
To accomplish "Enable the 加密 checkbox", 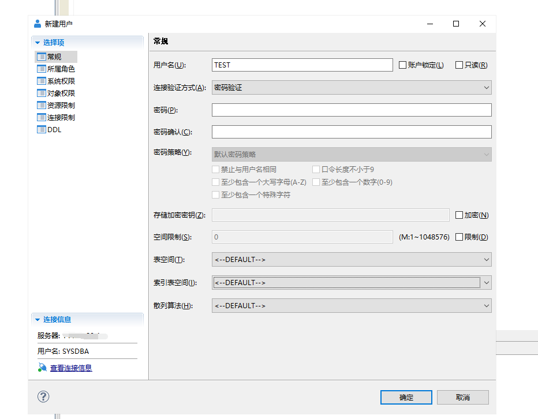I will [459, 215].
